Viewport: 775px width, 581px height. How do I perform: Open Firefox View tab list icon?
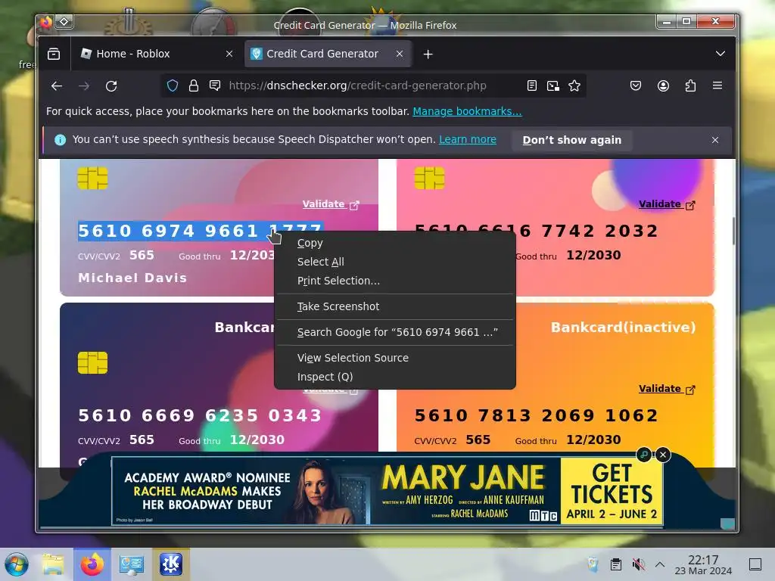pos(54,54)
